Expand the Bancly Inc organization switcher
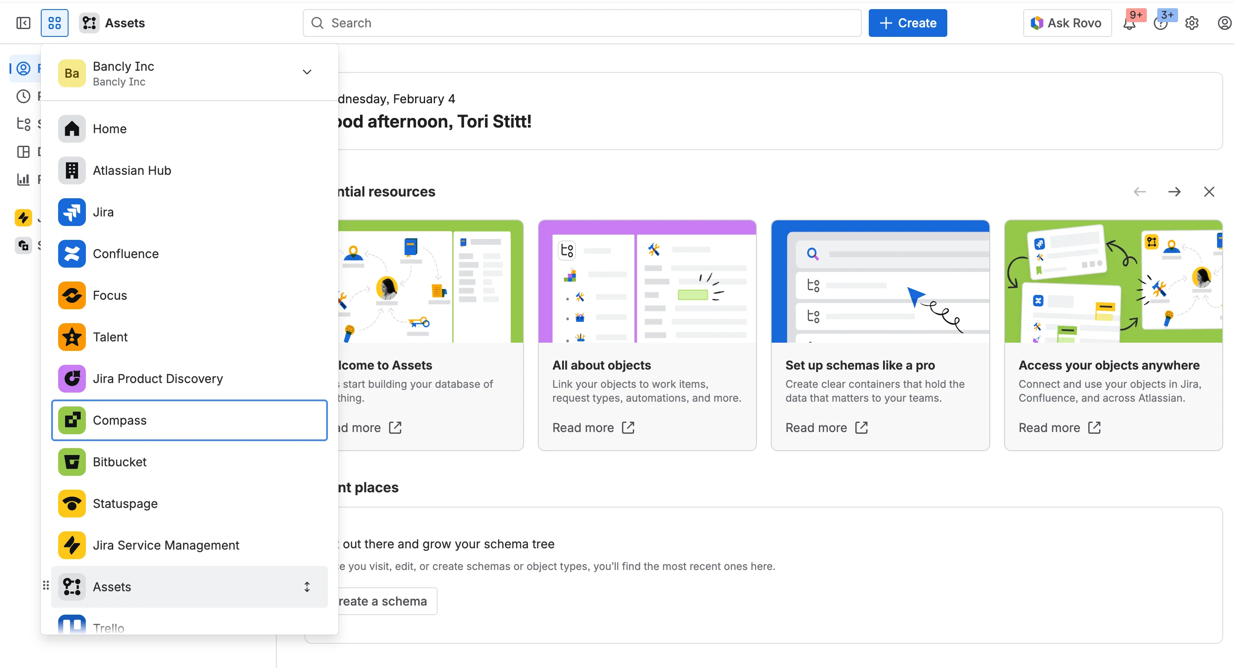 pos(307,72)
